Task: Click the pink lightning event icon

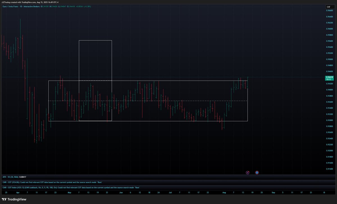Action: [248, 172]
